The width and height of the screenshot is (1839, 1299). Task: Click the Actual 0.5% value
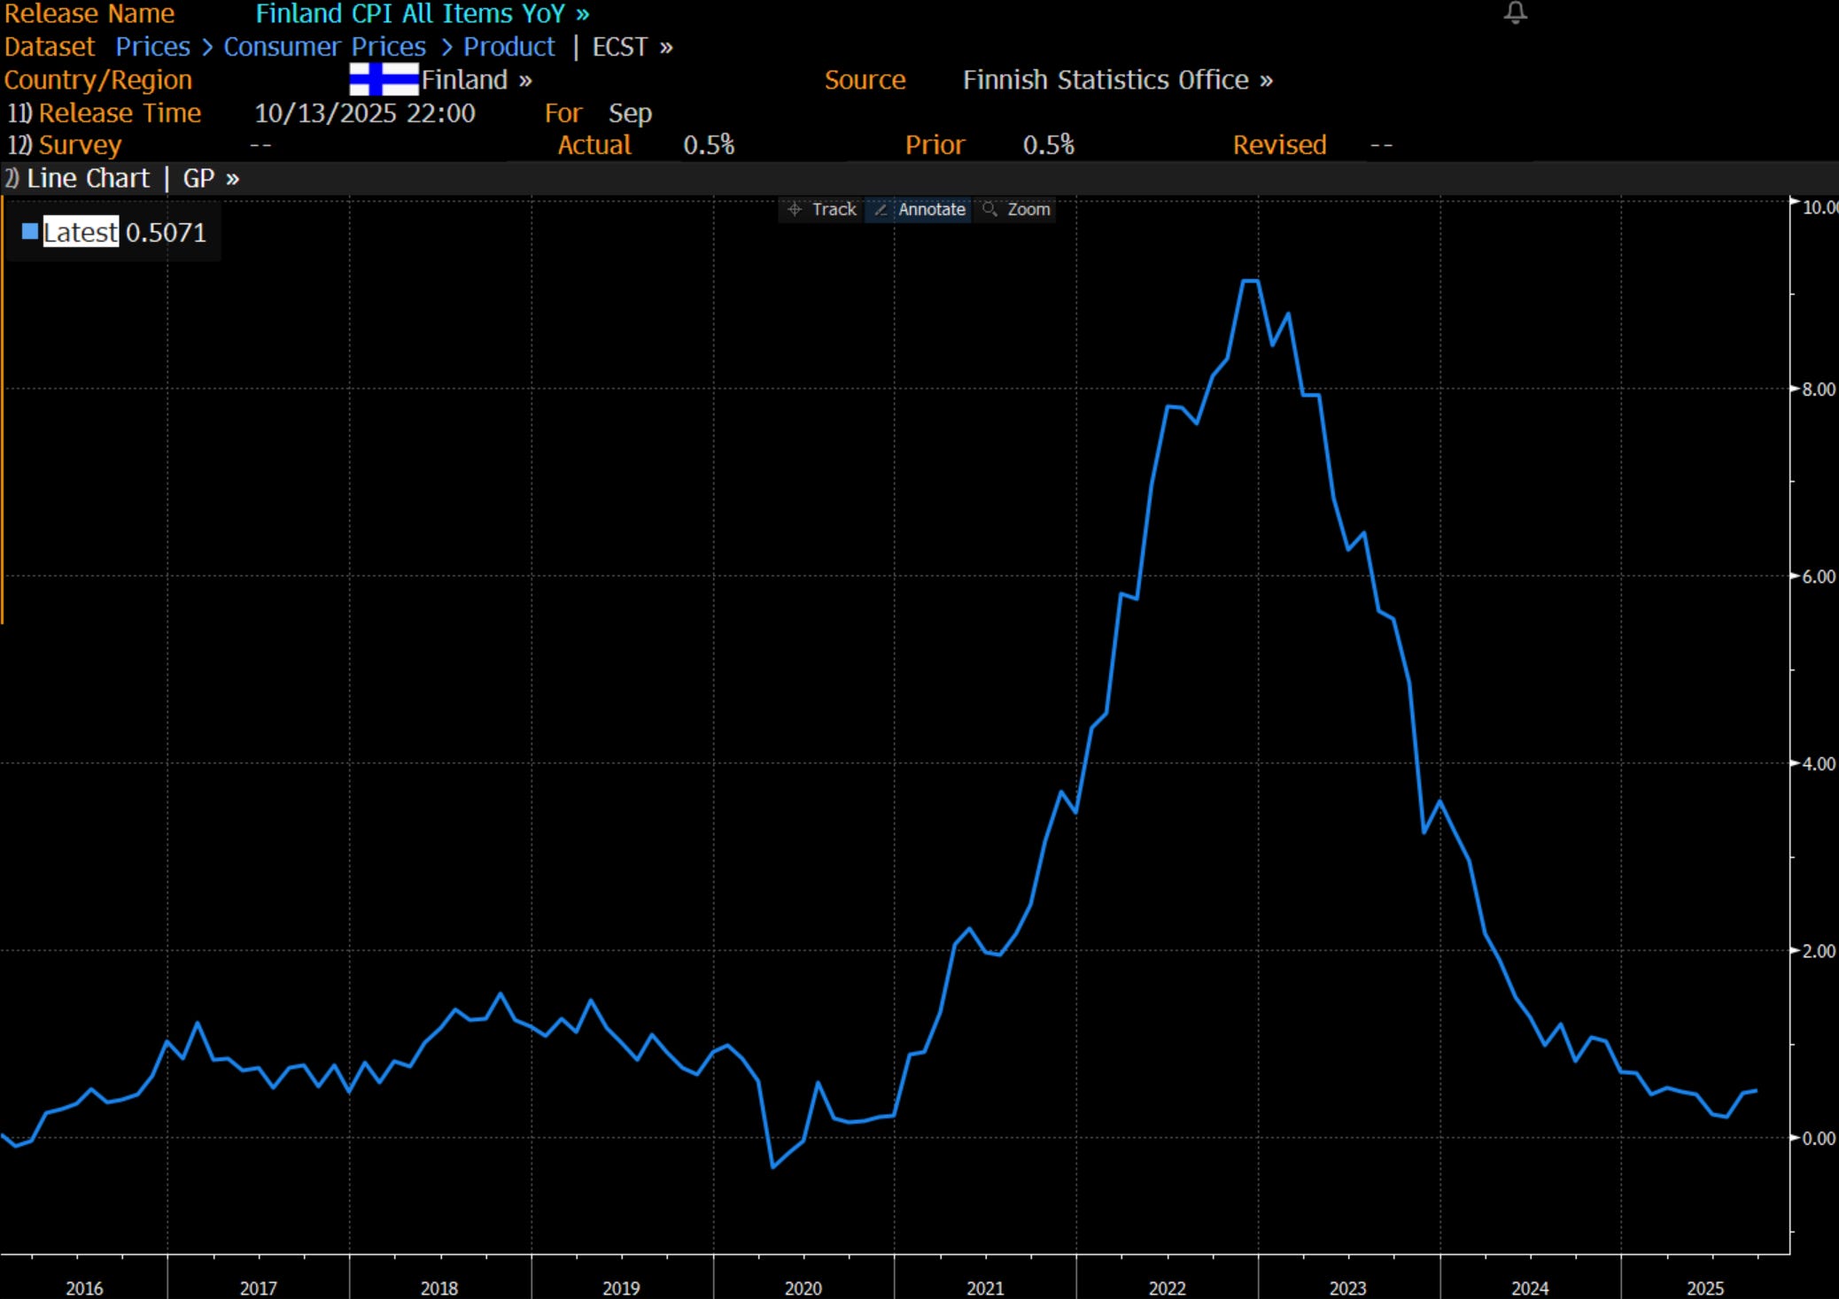point(708,145)
